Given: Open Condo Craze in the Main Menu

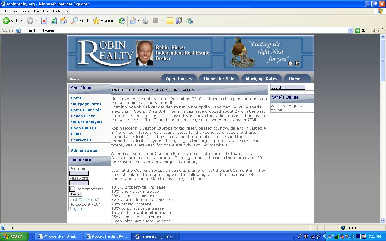Looking at the screenshot, I should coord(83,116).
